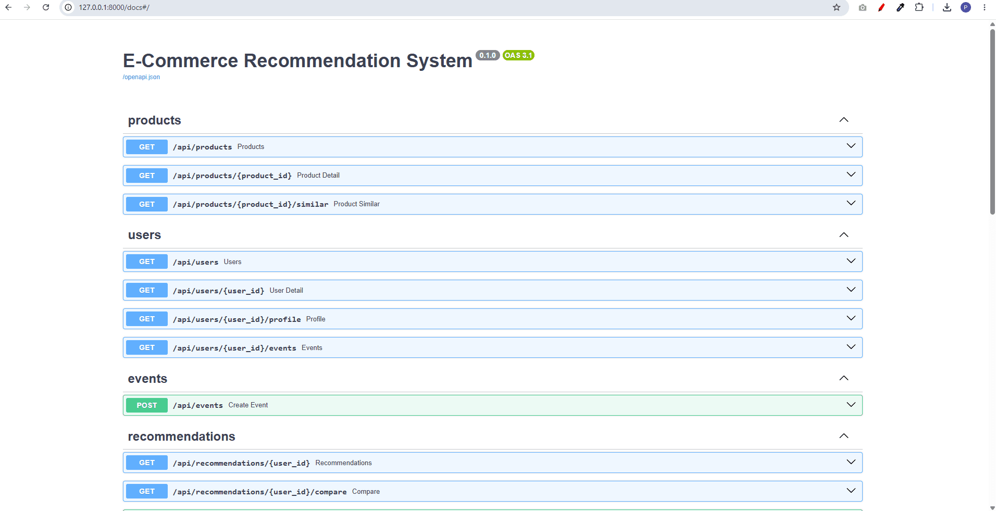996x511 pixels.
Task: Open the browser downloads icon
Action: (947, 7)
